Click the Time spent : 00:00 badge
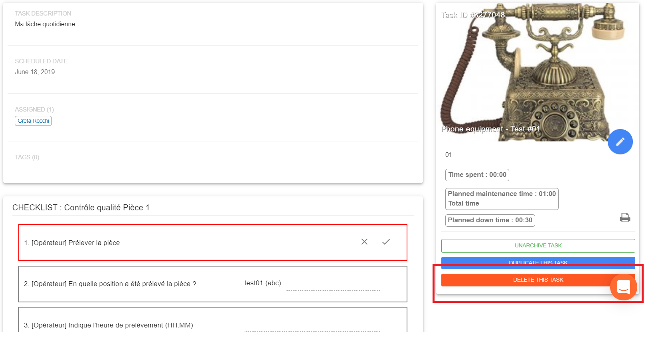 (477, 175)
